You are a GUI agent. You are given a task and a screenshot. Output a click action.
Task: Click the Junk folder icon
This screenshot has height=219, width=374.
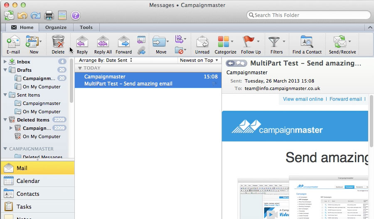point(179,50)
